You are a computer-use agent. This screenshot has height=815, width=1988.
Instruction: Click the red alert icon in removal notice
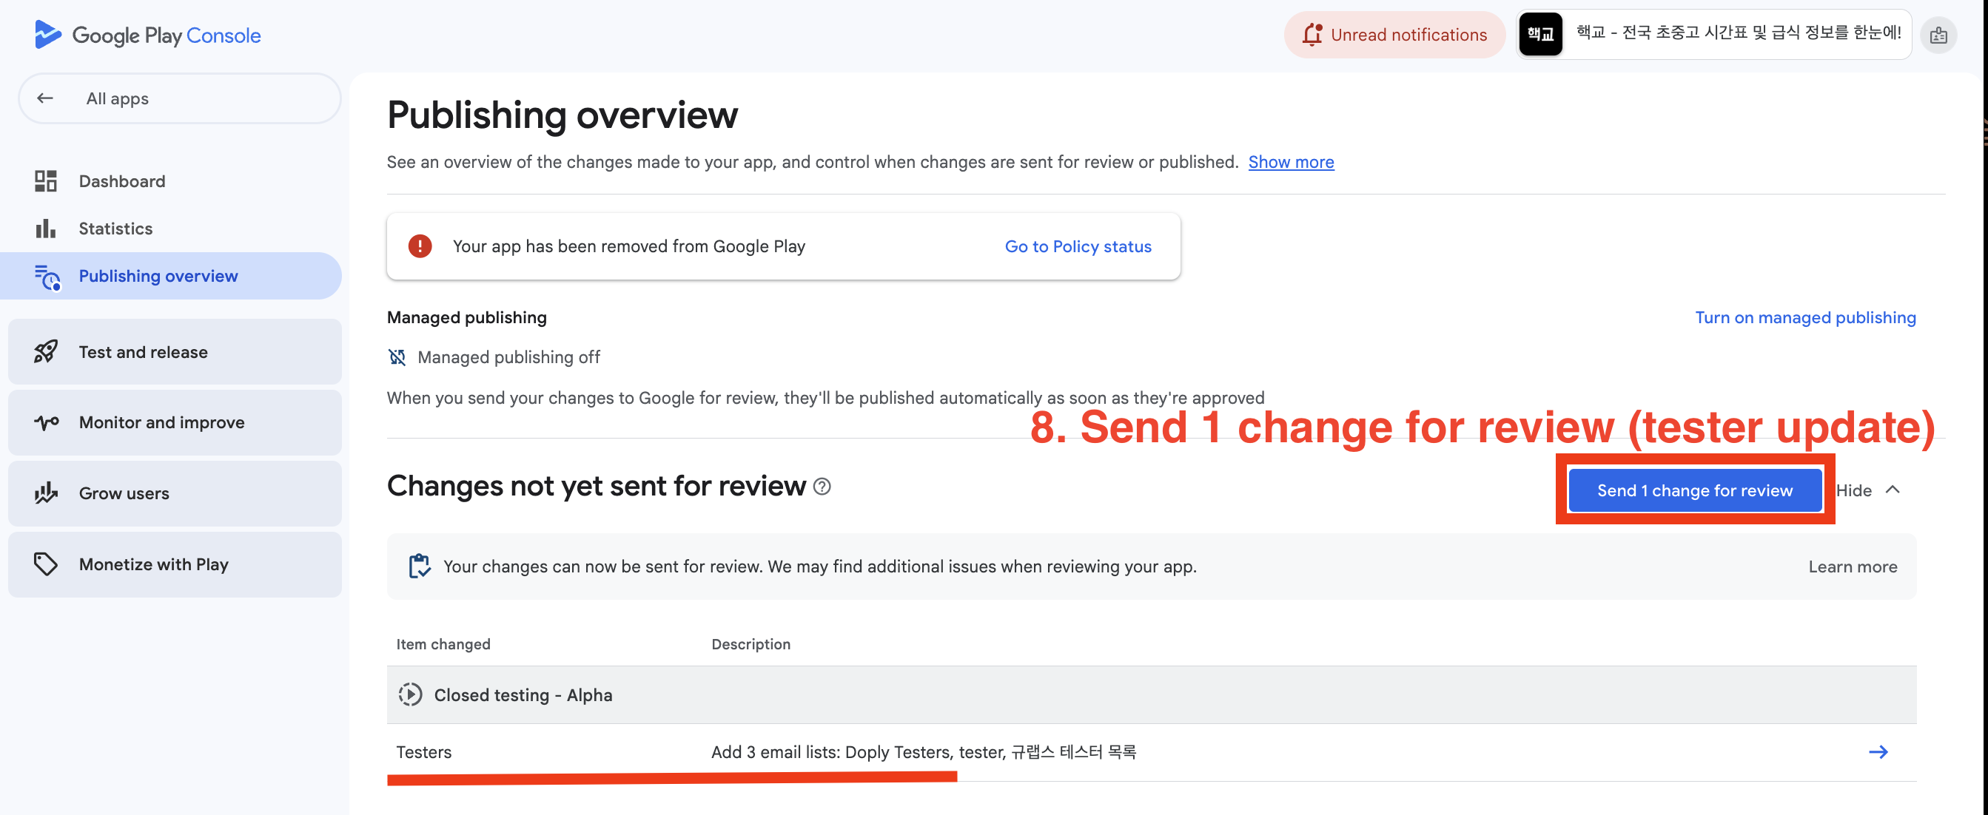coord(420,246)
